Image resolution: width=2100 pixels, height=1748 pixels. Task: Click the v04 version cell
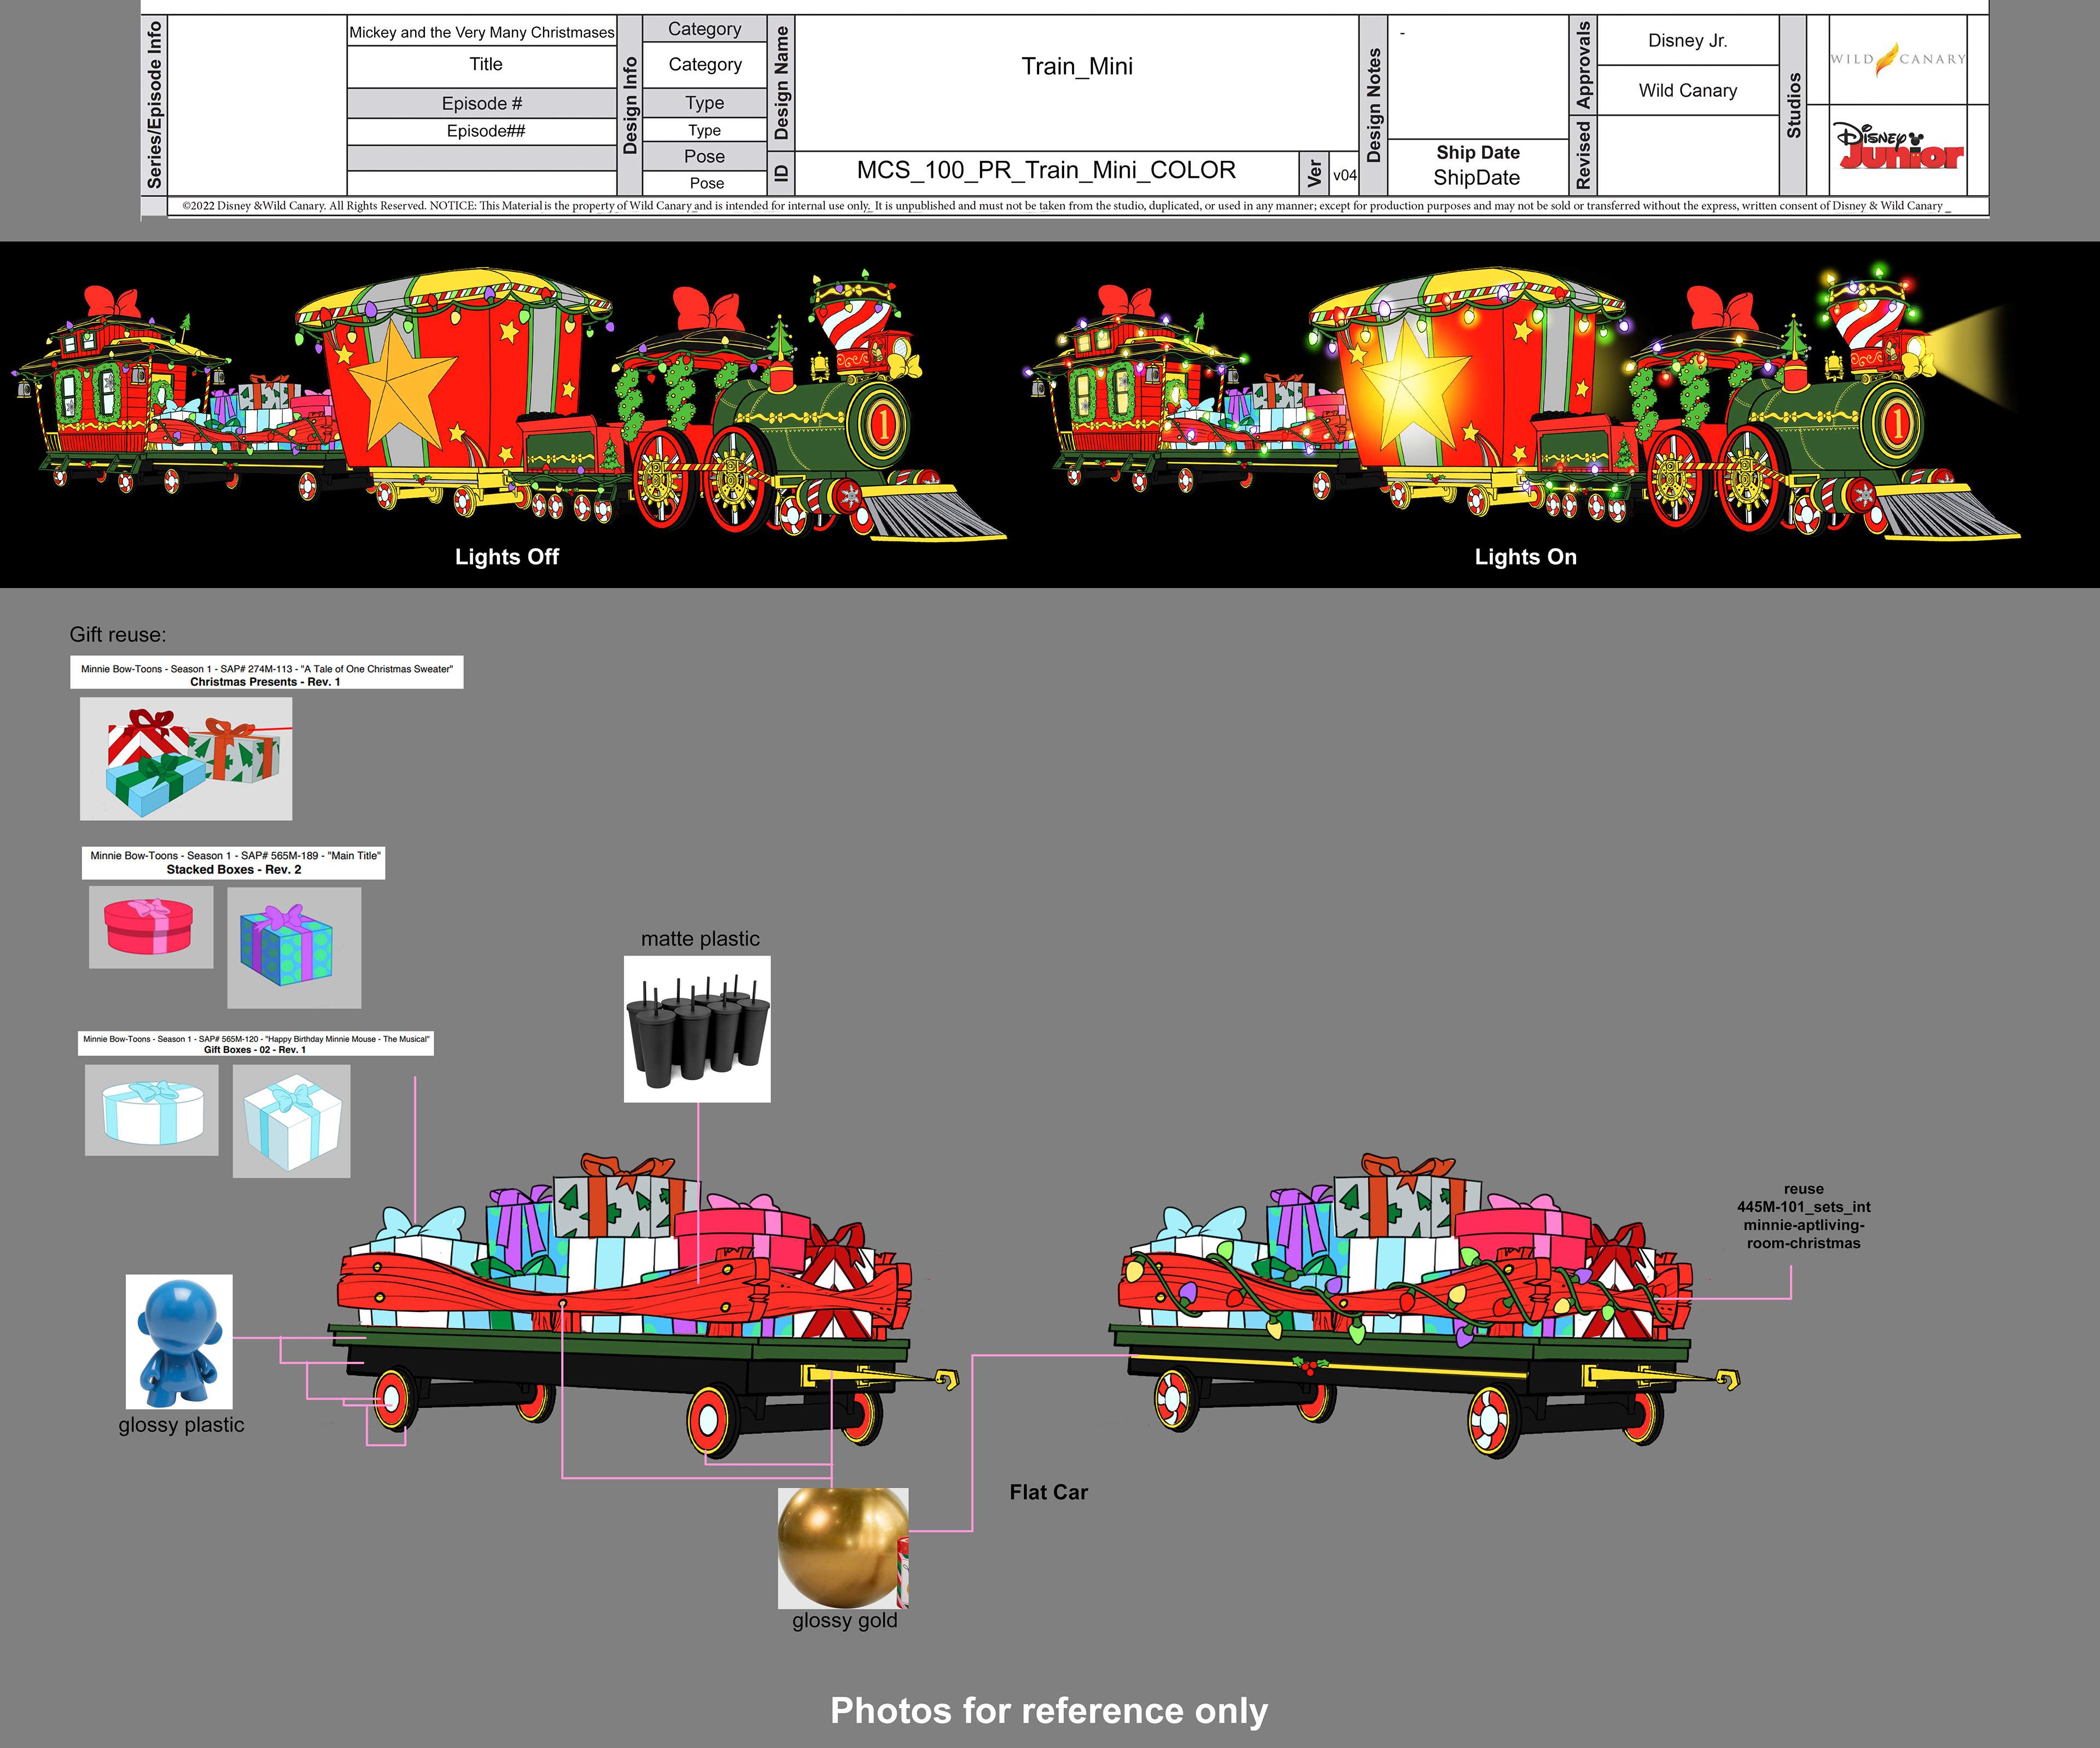[1344, 176]
